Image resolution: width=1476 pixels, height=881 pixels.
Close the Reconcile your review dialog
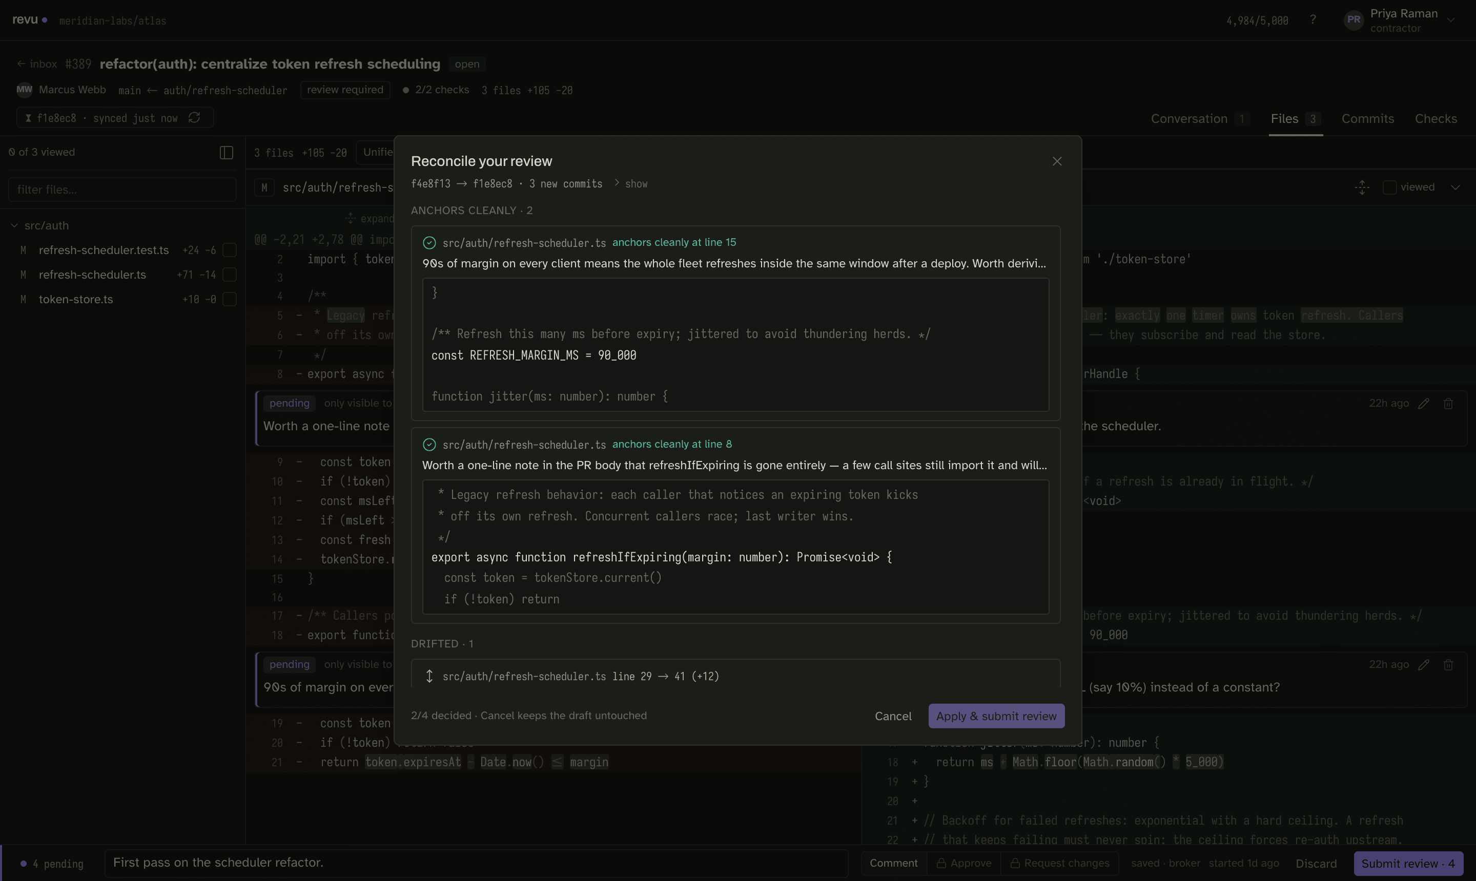(1057, 161)
